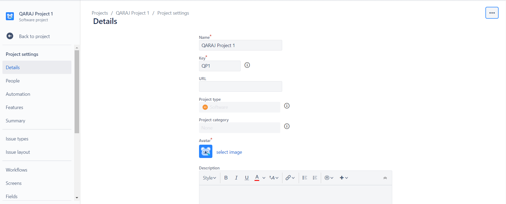
Task: Show info about Project type
Action: pyautogui.click(x=287, y=106)
